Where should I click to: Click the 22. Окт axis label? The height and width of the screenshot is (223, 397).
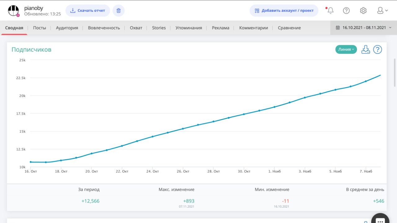(122, 171)
